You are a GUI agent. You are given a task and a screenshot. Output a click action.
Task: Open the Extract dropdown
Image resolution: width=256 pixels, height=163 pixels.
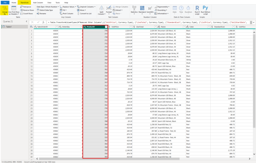(x=117, y=10)
